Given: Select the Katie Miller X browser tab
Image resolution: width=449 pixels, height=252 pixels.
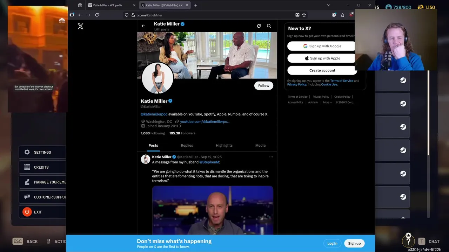Looking at the screenshot, I should (165, 5).
